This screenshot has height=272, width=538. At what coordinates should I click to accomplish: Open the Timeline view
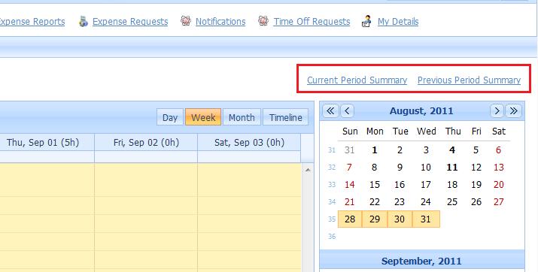coord(285,117)
